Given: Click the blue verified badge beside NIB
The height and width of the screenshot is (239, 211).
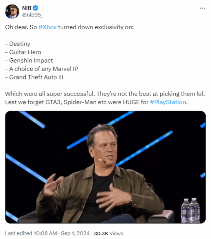Looking at the screenshot, I should click(x=36, y=8).
